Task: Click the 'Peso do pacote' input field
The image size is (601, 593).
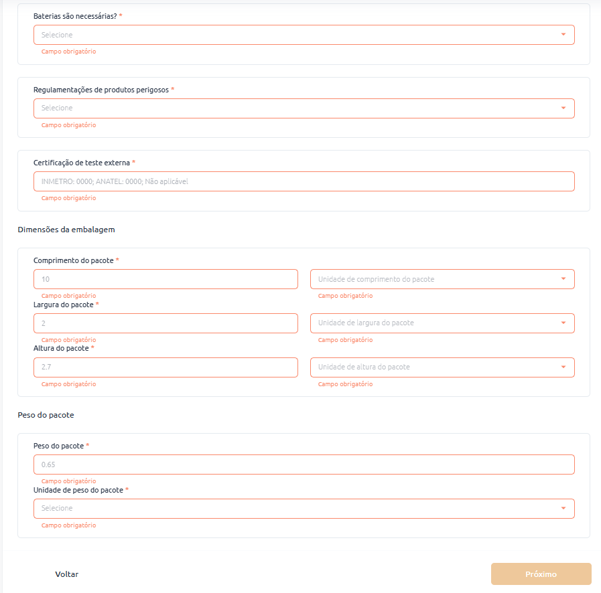Action: pyautogui.click(x=304, y=464)
